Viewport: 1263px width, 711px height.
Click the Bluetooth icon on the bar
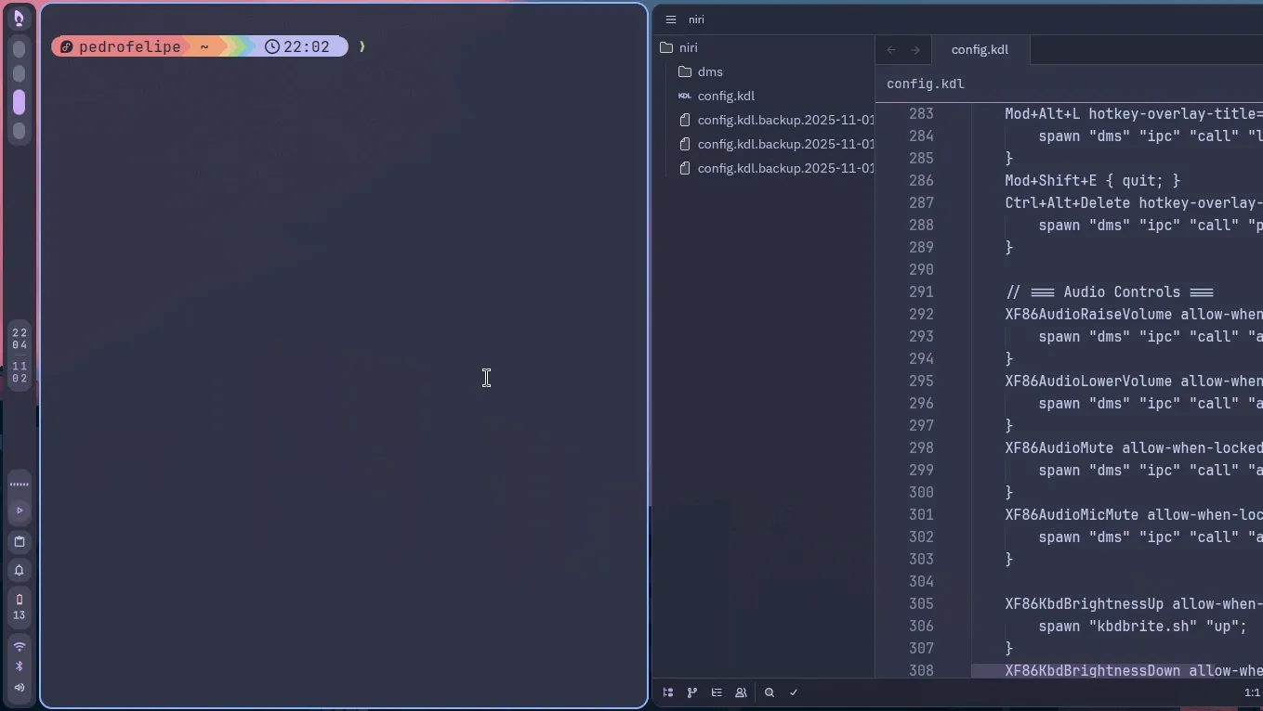coord(19,666)
